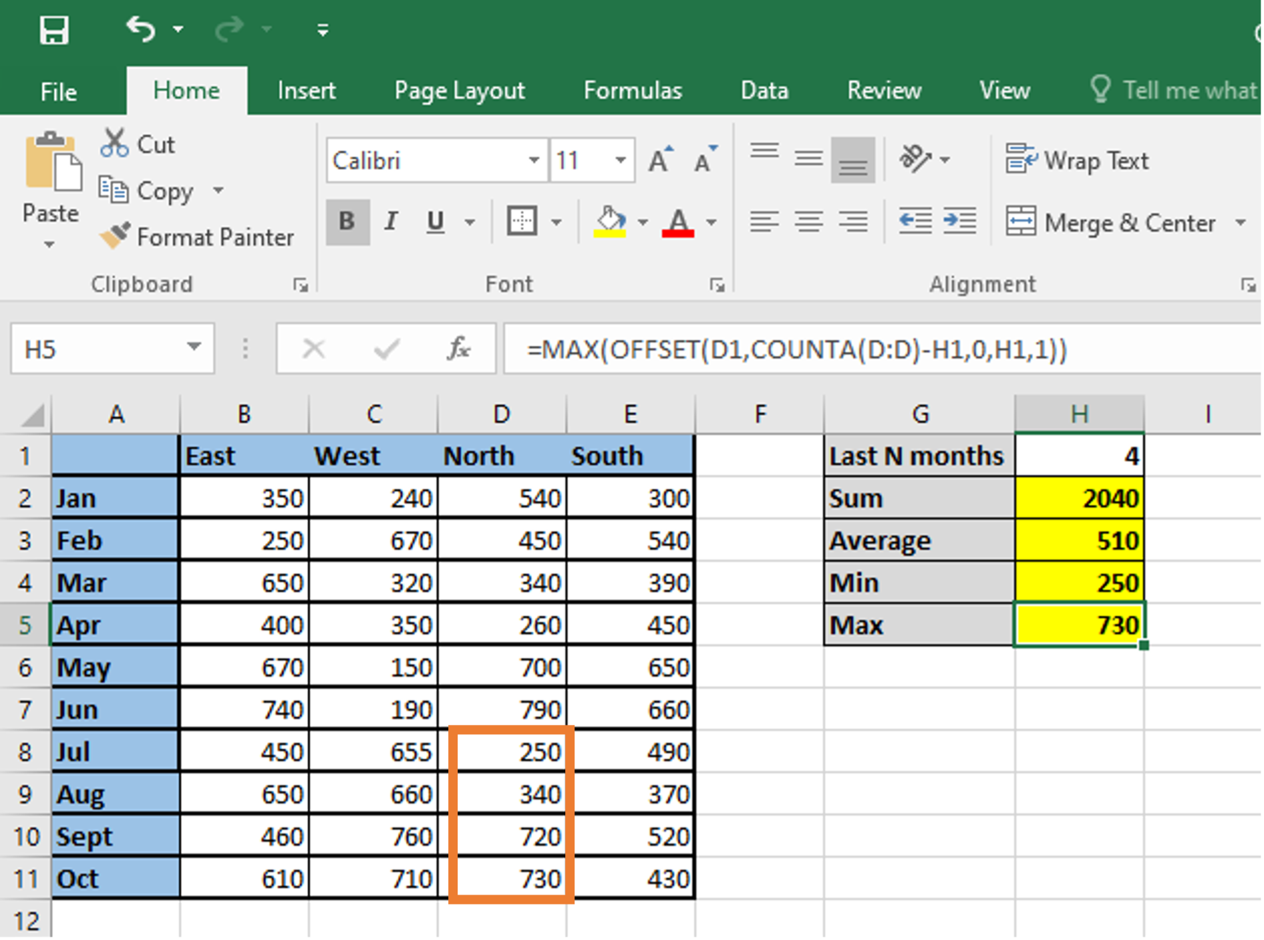
Task: Switch to the Formulas ribbon tab
Action: tap(632, 90)
